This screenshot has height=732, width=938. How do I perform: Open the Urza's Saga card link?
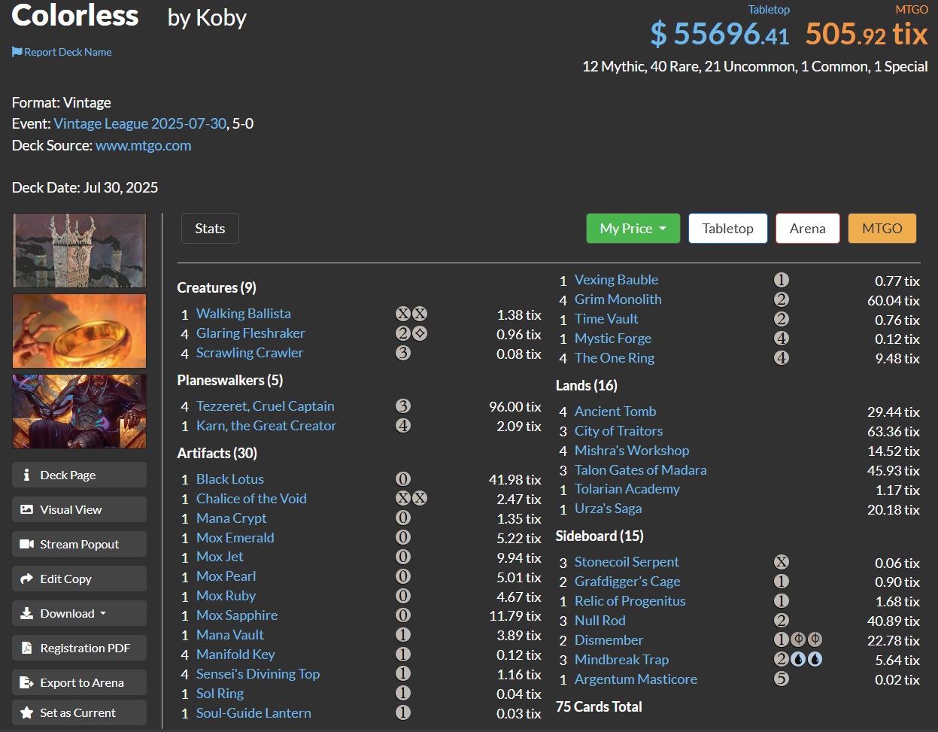tap(608, 509)
